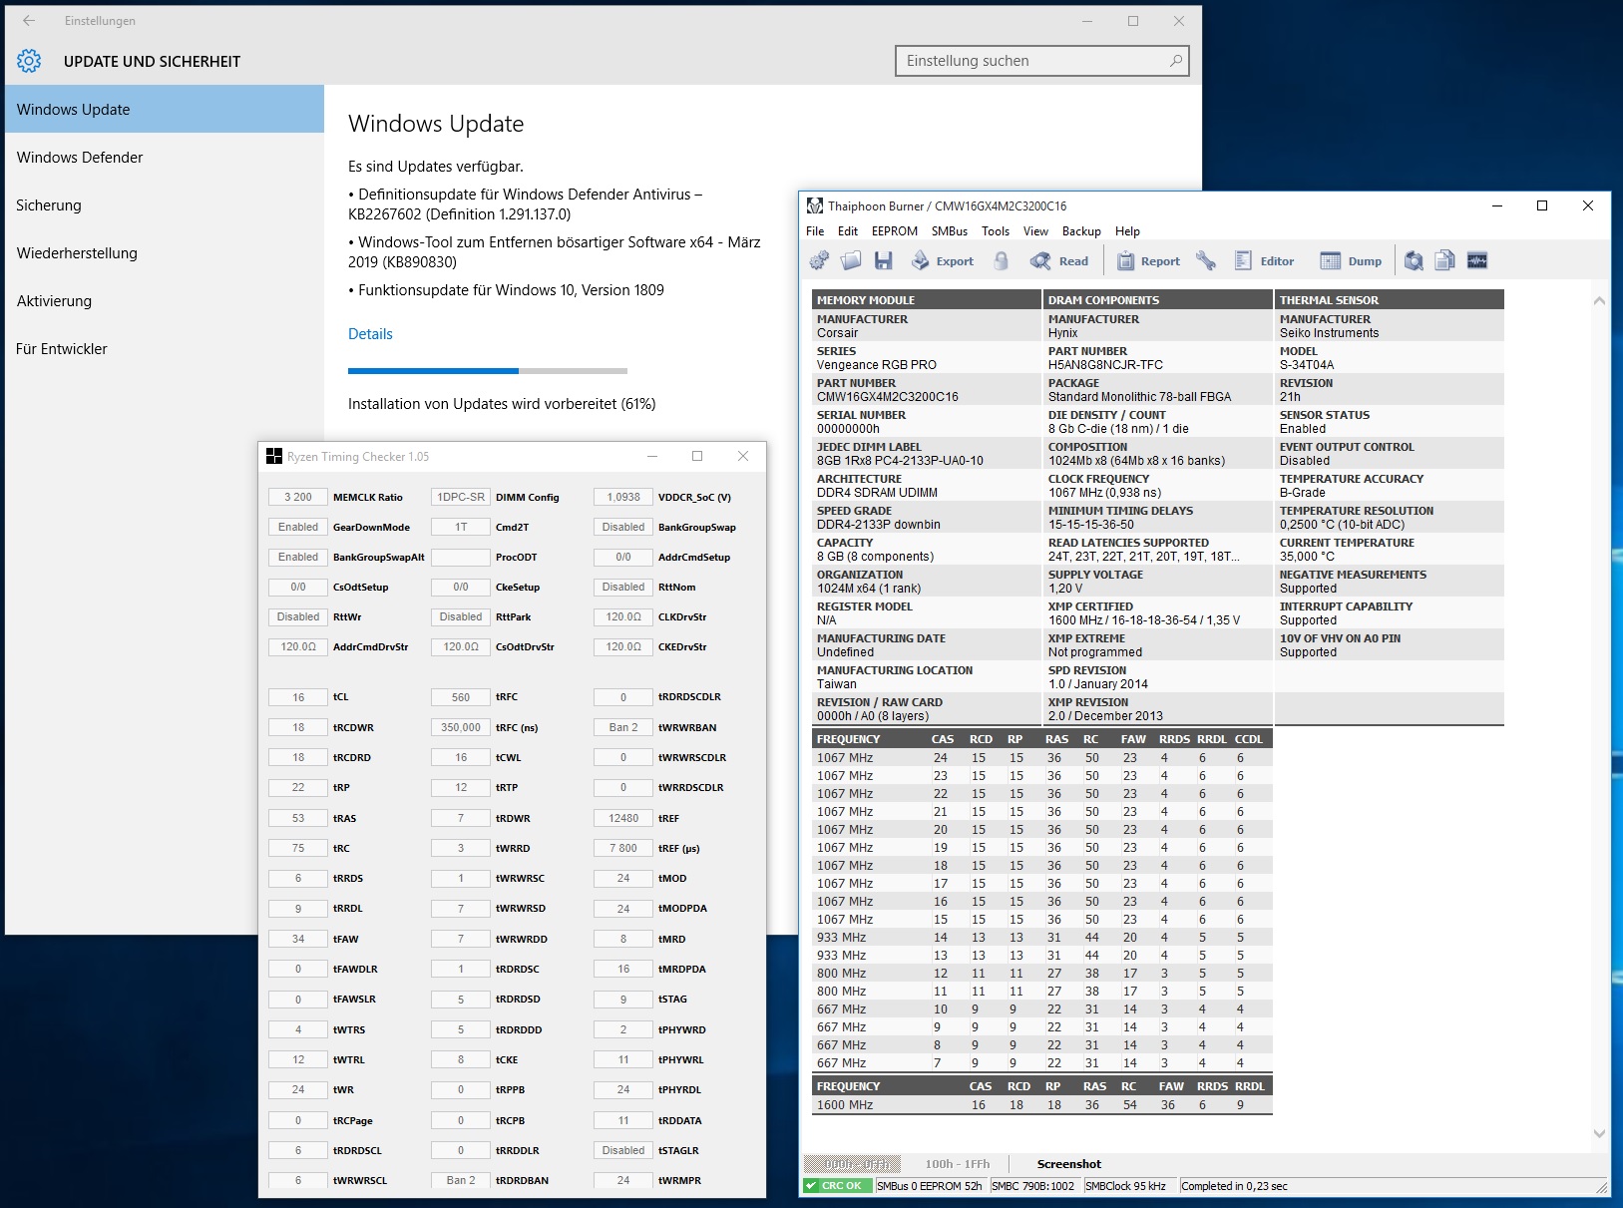This screenshot has width=1623, height=1208.
Task: Click the padlock icon in Thaiphoon toolbar
Action: tap(1002, 261)
